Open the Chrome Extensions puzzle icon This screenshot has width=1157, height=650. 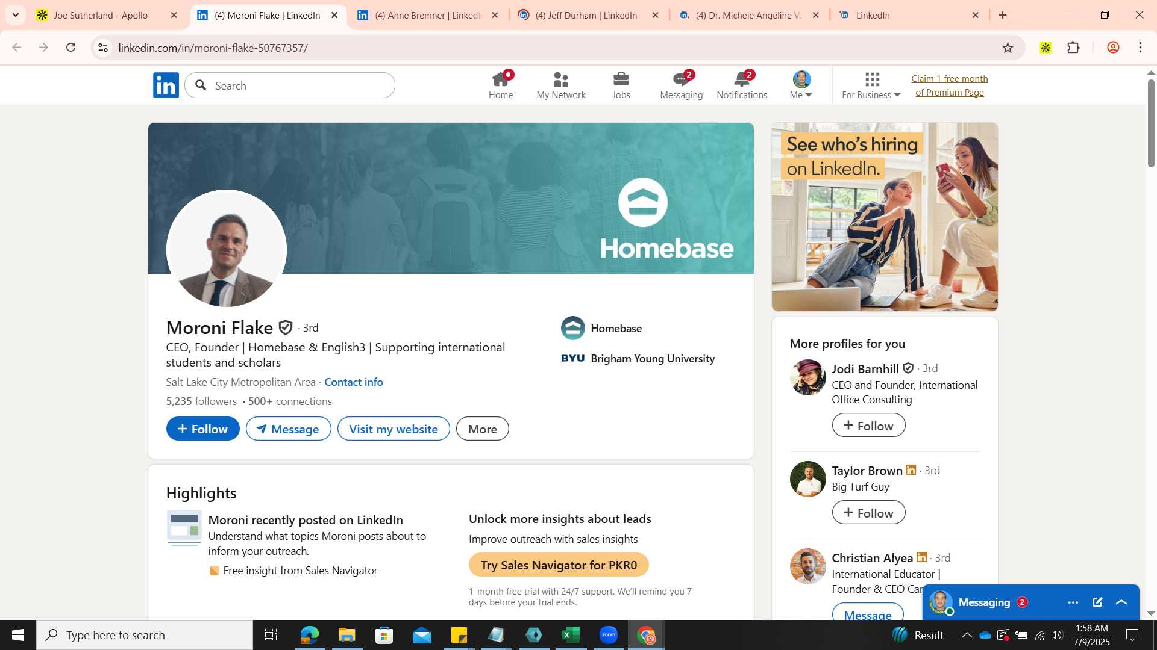tap(1073, 48)
